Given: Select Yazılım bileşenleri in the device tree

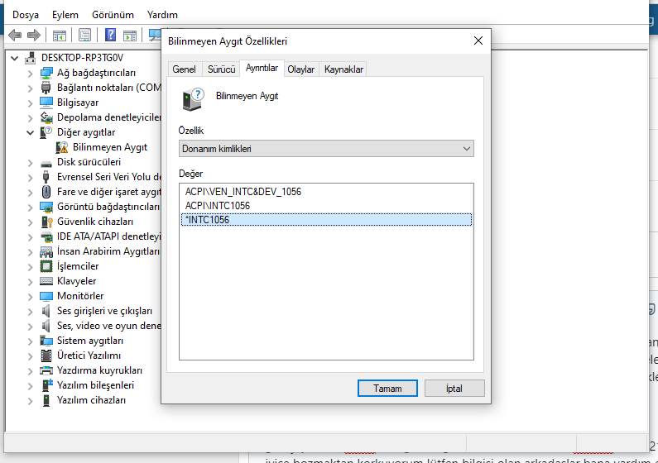Looking at the screenshot, I should point(96,385).
